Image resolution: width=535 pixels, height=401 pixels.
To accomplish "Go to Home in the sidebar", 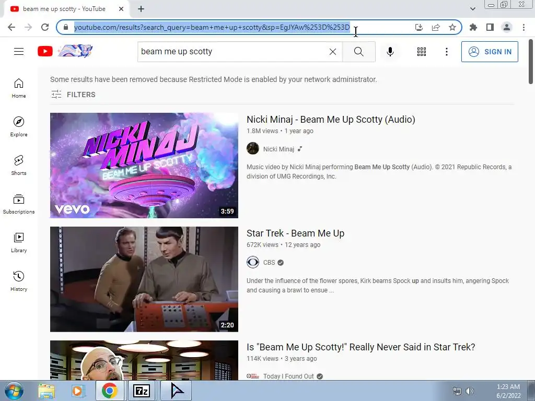I will [19, 88].
